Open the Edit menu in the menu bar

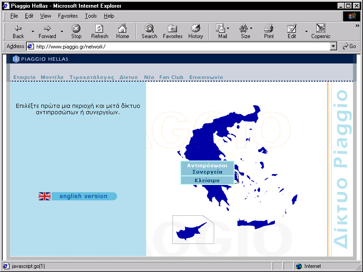coord(29,16)
